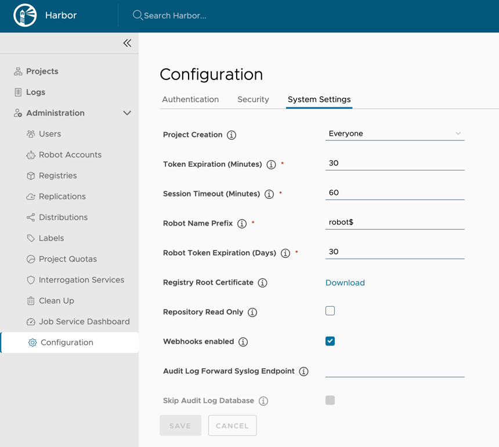499x447 pixels.
Task: Click the search magnifier icon
Action: 138,15
